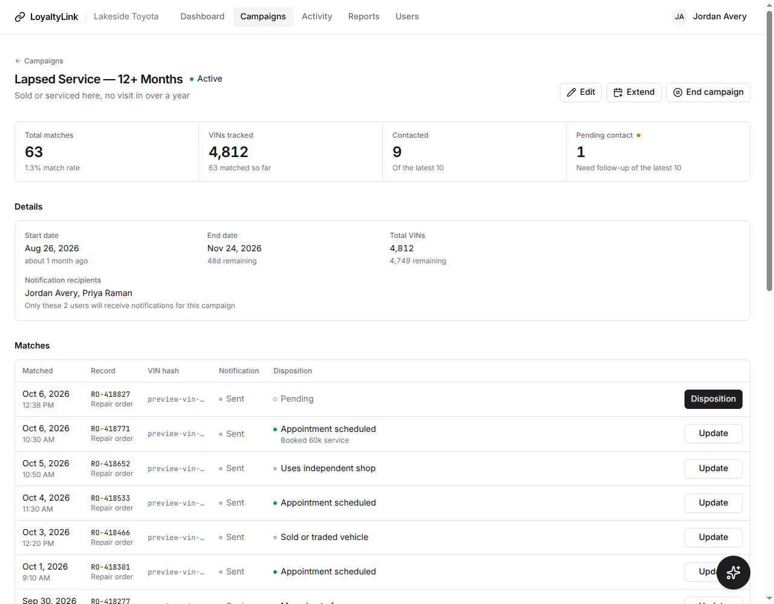Image resolution: width=774 pixels, height=604 pixels.
Task: Open the sparkle AI assistant button
Action: click(733, 573)
